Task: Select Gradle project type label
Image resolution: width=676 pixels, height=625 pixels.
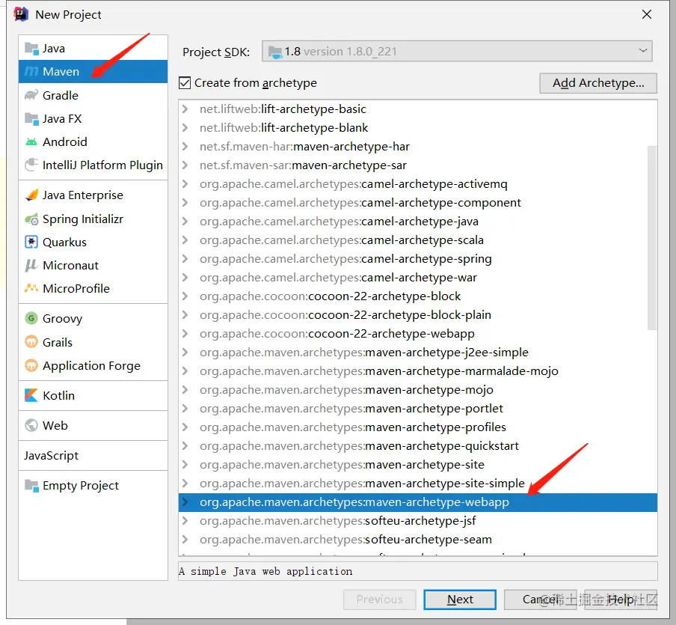Action: click(x=61, y=95)
